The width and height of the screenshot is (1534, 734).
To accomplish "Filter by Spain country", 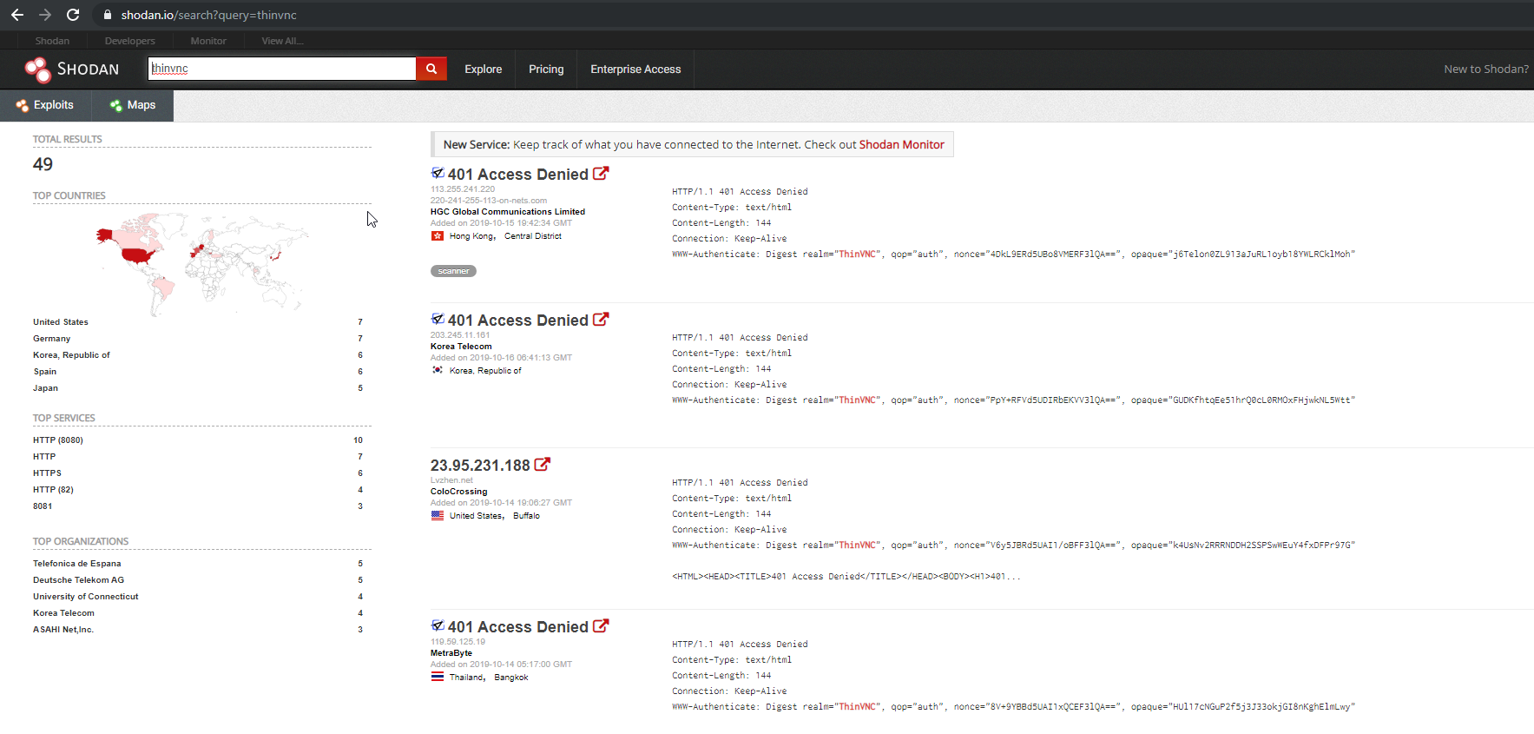I will click(45, 372).
